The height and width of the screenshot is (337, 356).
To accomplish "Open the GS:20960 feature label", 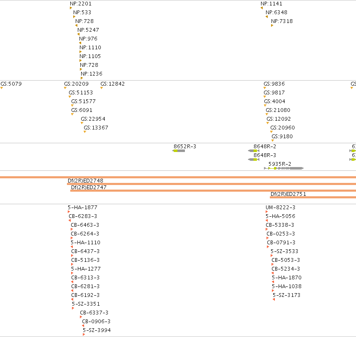I will [282, 128].
